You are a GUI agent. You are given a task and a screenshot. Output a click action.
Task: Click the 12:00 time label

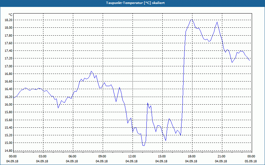coord(132,156)
